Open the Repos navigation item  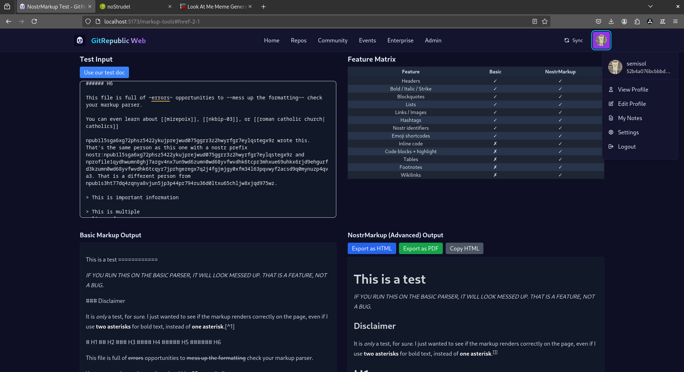click(299, 40)
